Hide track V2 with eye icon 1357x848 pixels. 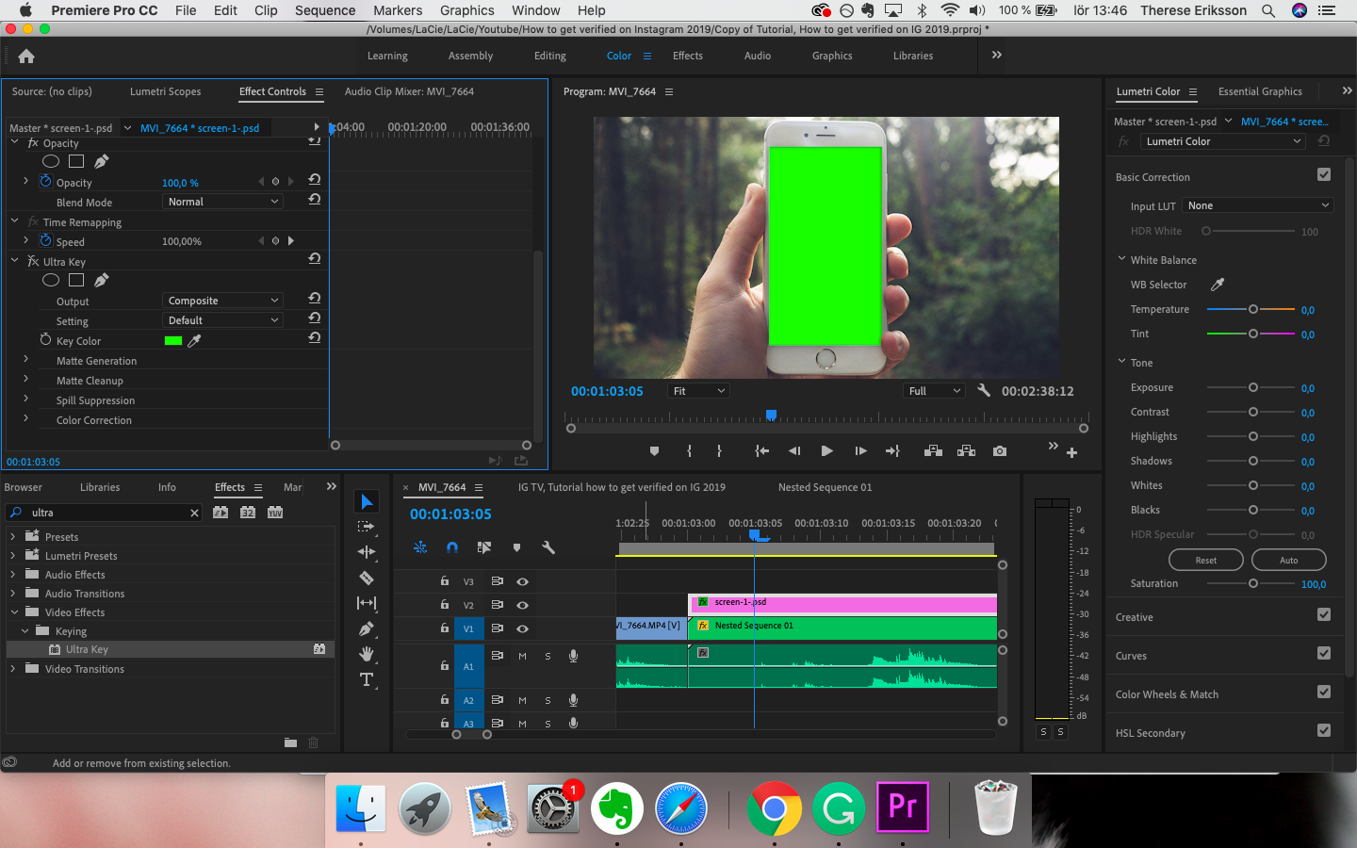coord(522,605)
